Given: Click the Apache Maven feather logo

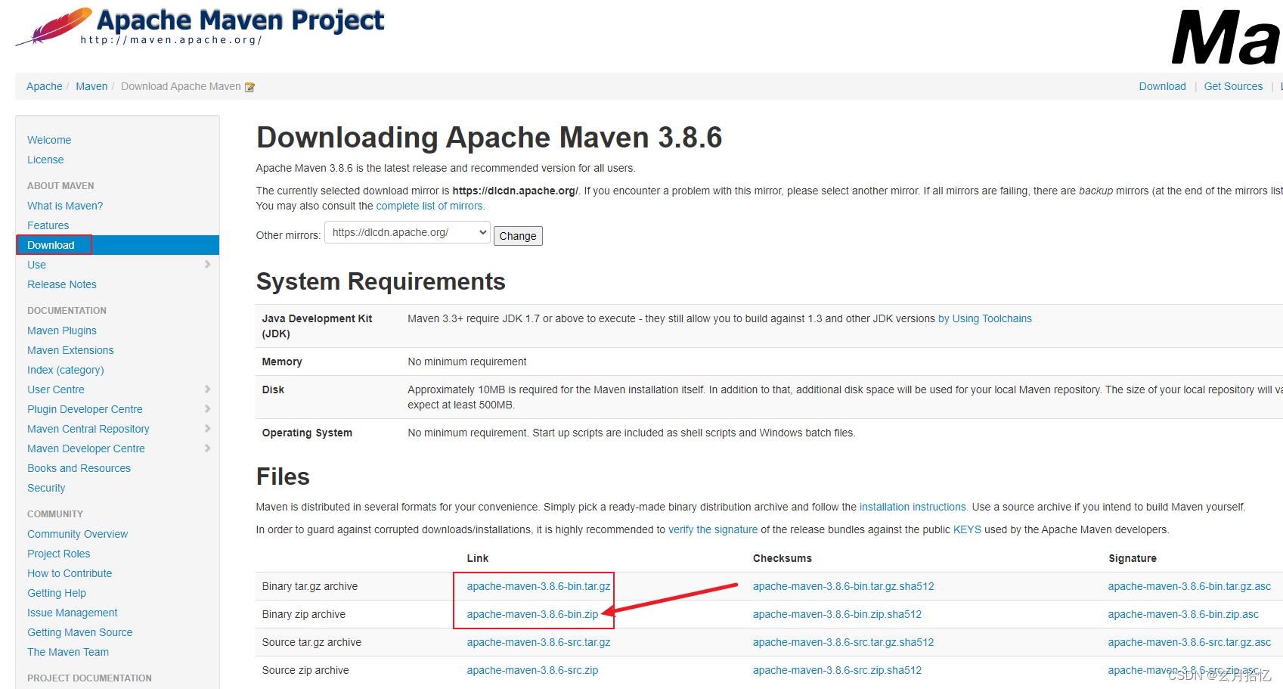Looking at the screenshot, I should [54, 26].
